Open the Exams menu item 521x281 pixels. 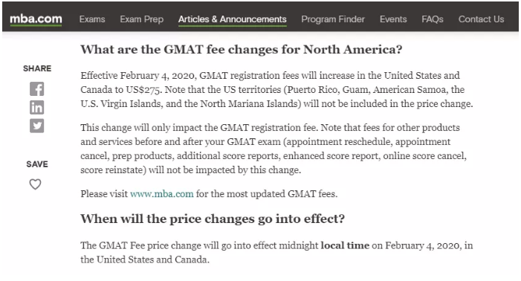pyautogui.click(x=92, y=19)
